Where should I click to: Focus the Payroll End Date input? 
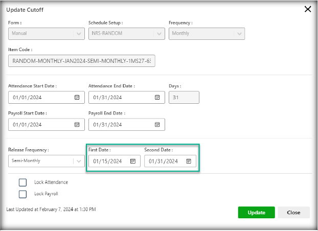tap(120, 124)
